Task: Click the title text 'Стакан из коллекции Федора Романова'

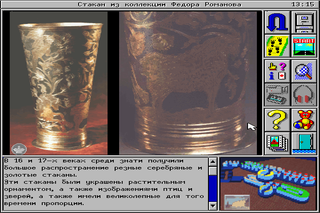Action: coord(160,4)
